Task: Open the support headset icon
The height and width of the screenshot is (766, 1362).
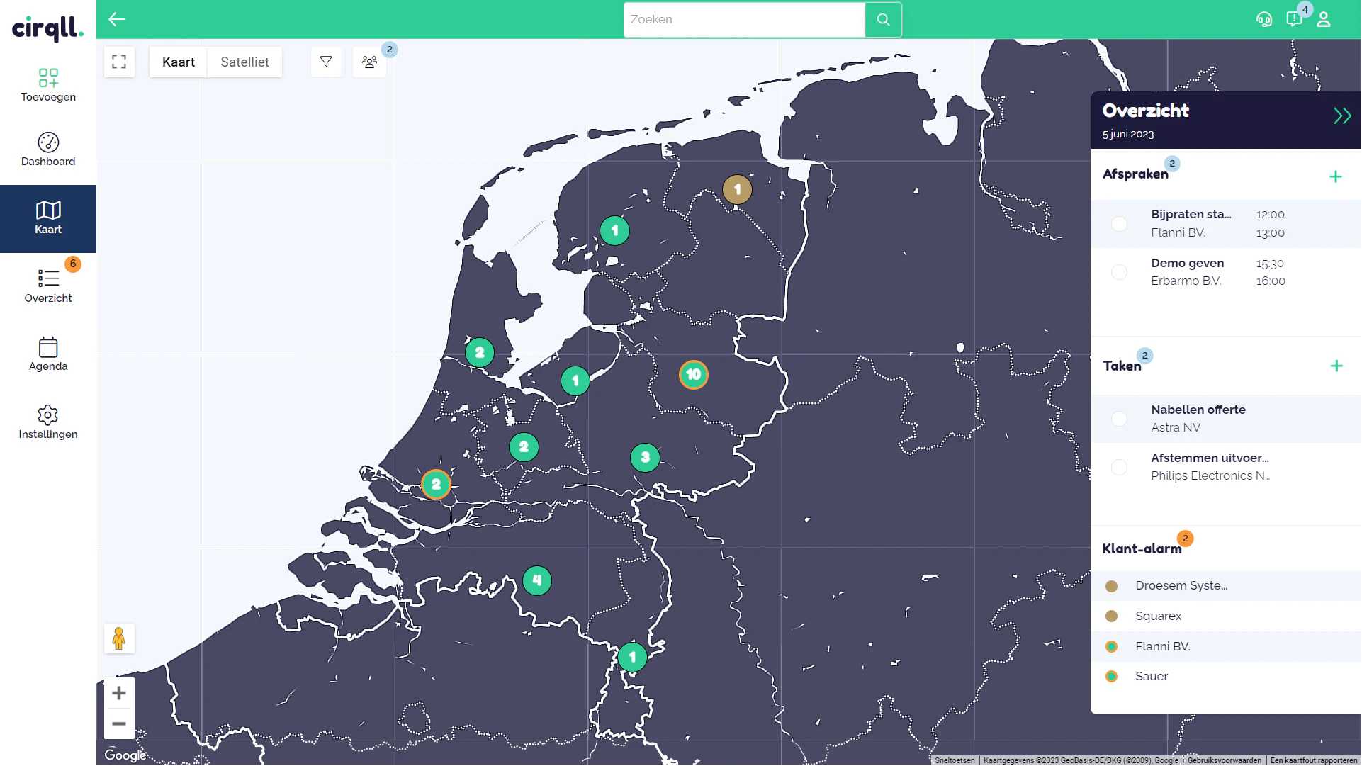Action: [1264, 19]
